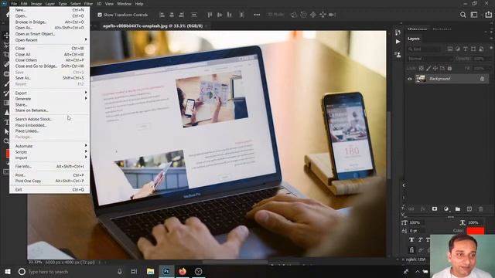This screenshot has height=278, width=495.
Task: Open the three-dots more align options
Action: [x=257, y=15]
